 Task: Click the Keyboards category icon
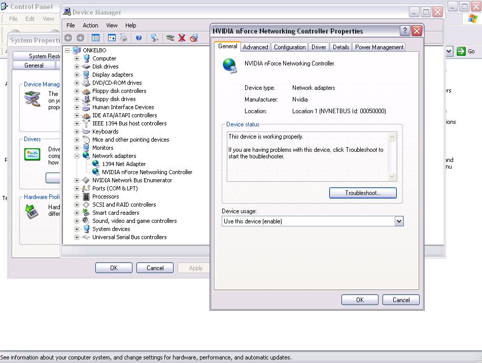click(86, 131)
